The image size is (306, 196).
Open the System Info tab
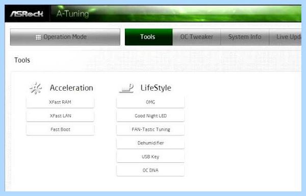click(x=245, y=37)
